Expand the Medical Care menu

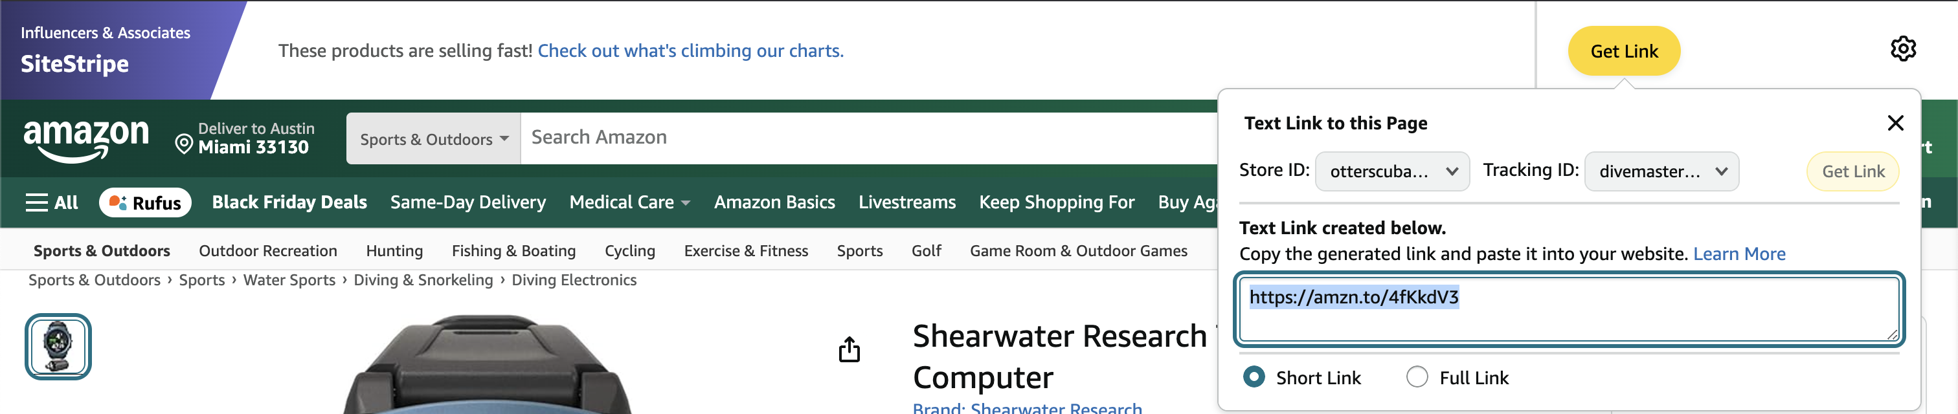point(629,203)
